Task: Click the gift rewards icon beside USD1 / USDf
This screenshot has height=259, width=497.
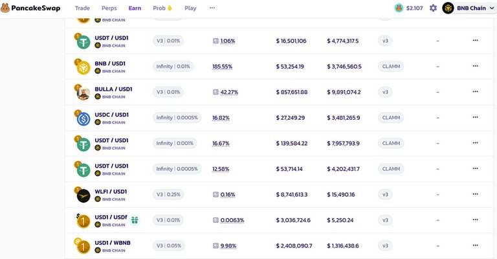Action: point(135,220)
